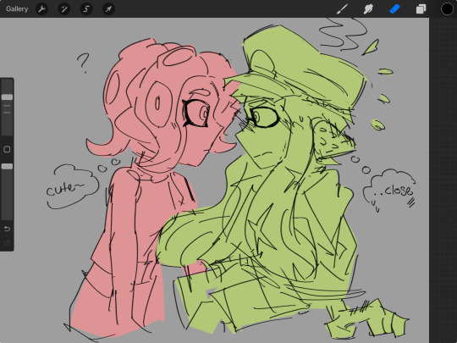Select the Smudge tool

tap(368, 9)
